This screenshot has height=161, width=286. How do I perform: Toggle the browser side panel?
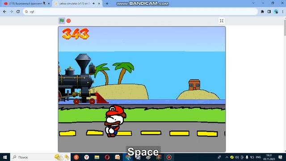pos(269,12)
